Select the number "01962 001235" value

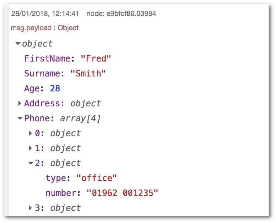tap(122, 193)
